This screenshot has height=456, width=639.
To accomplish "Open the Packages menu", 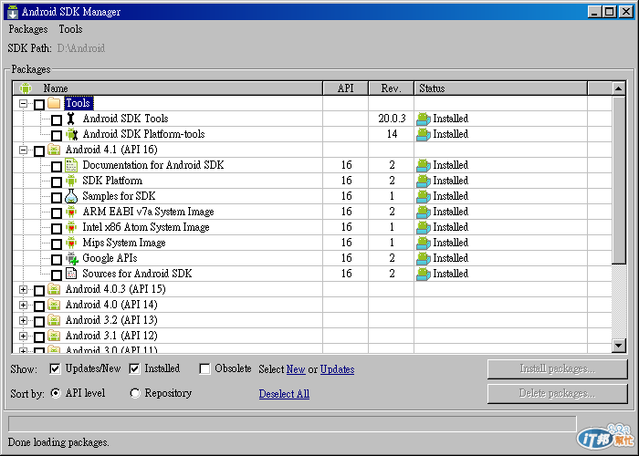I will pyautogui.click(x=28, y=29).
